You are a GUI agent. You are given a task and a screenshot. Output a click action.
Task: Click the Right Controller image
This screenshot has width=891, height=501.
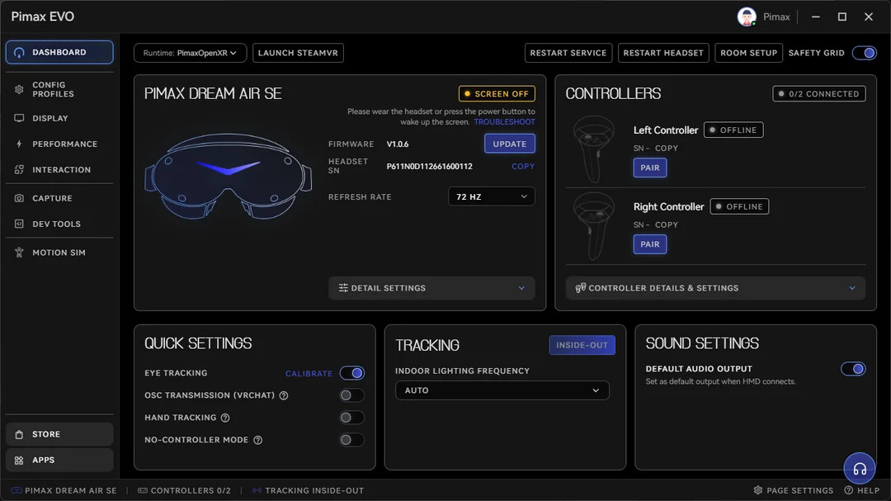tap(594, 226)
